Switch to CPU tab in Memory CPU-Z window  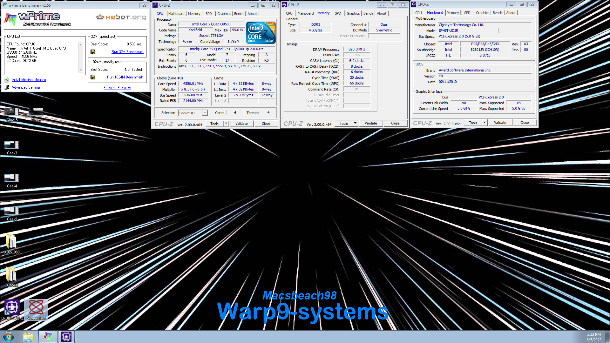[x=289, y=13]
